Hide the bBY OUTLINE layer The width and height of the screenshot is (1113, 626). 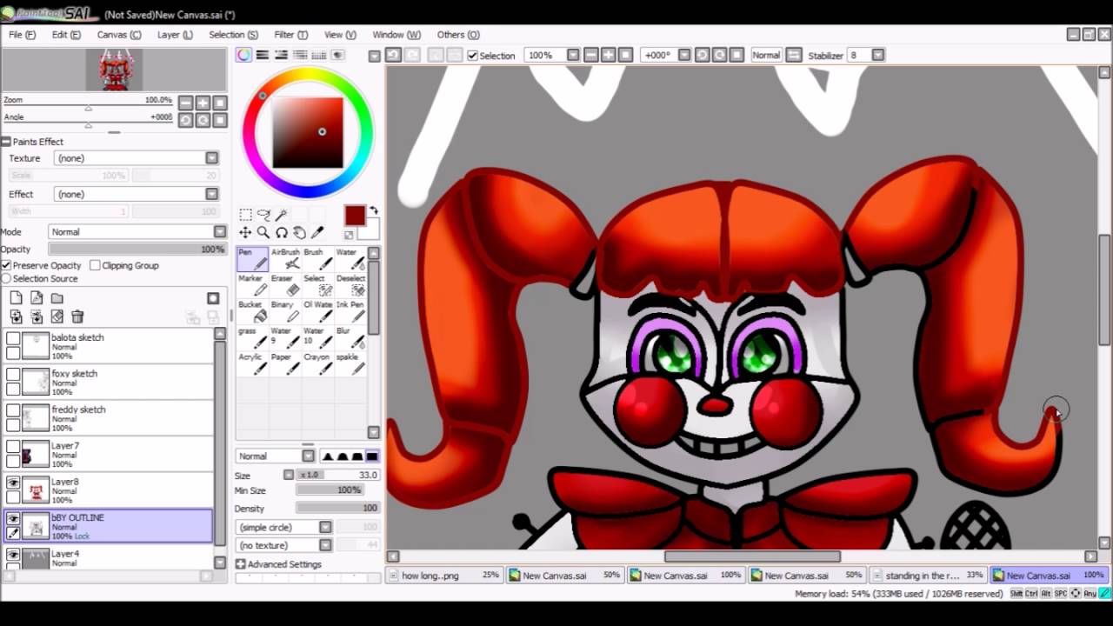pos(13,518)
